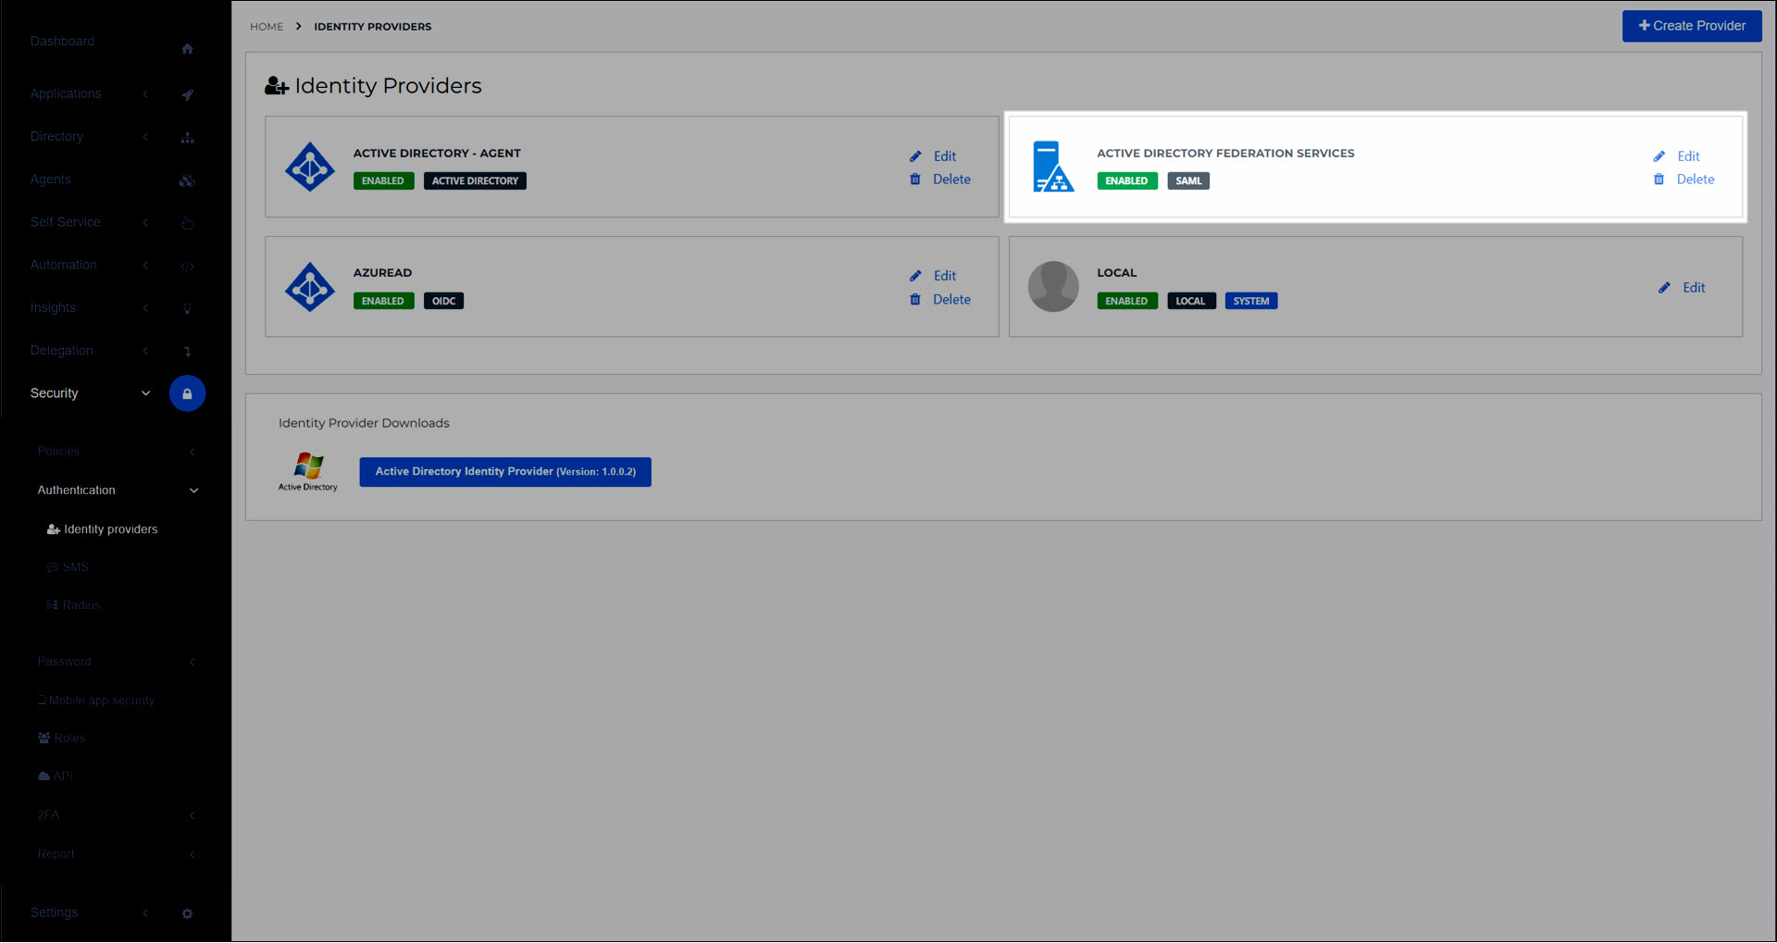1777x943 pixels.
Task: Expand the Insights chevron
Action: [x=145, y=308]
